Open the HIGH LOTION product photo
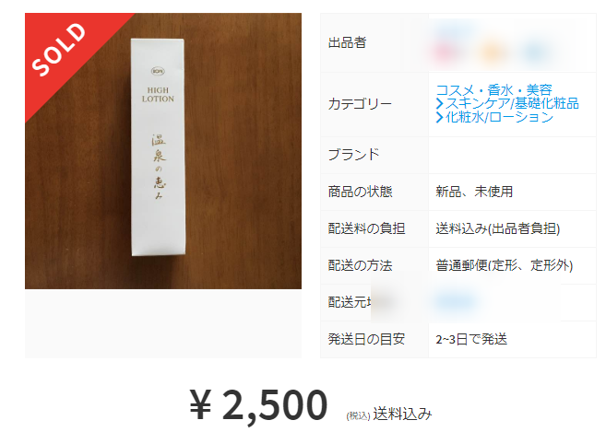 coord(163,151)
